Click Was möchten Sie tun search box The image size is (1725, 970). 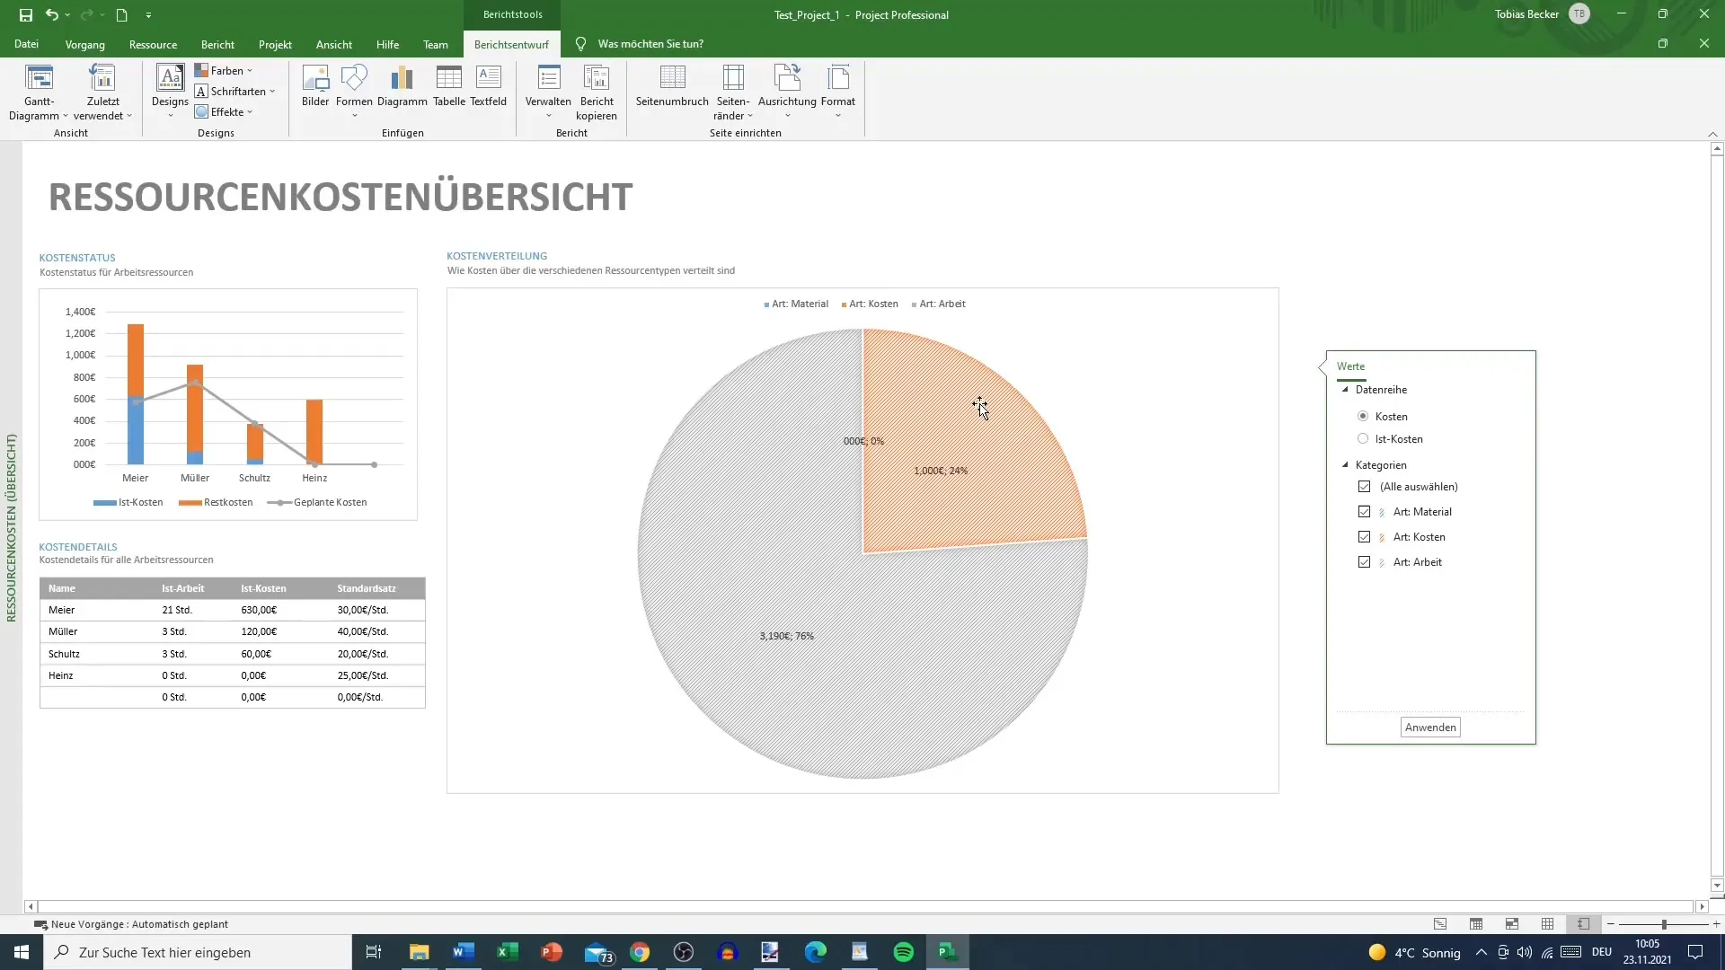coord(650,44)
